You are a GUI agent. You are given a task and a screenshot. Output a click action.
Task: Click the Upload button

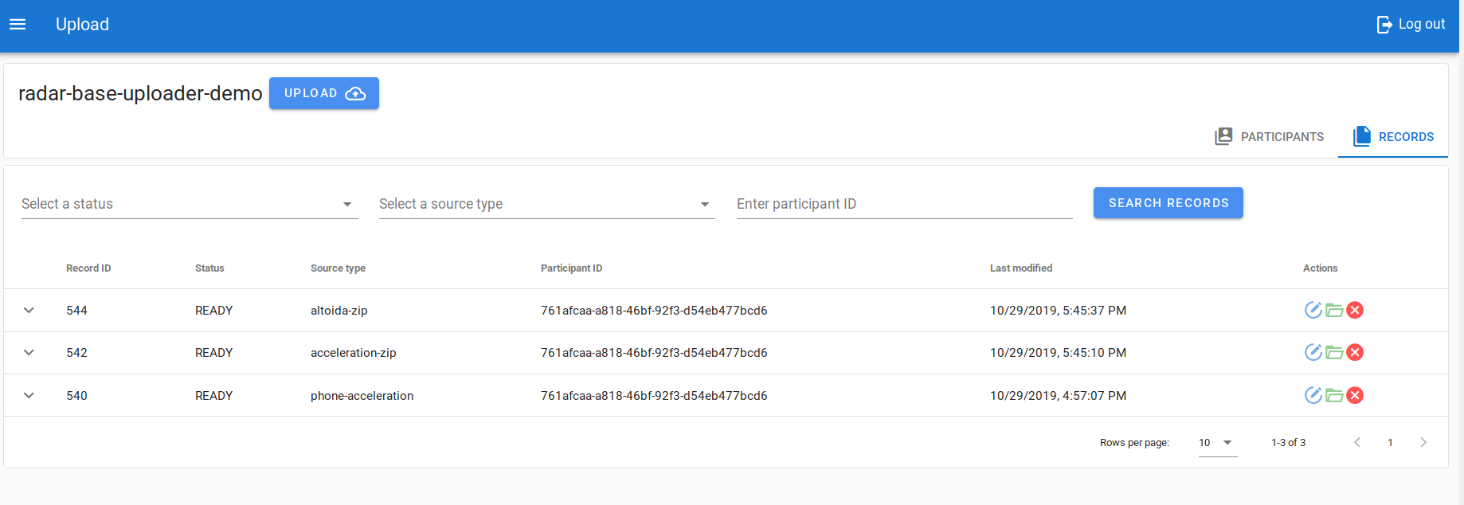click(323, 93)
